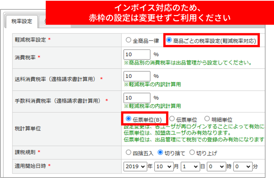Select the 全商品一律 radio button
Screen dimensions: 274x178
point(129,41)
